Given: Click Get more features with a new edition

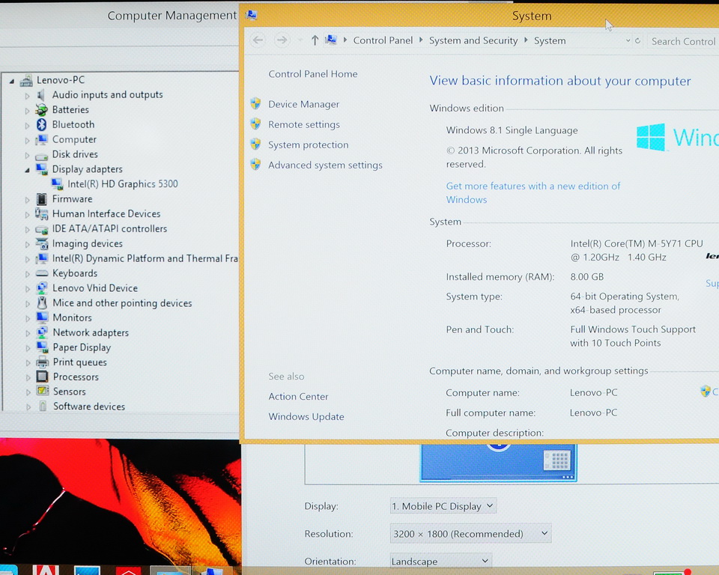Looking at the screenshot, I should pyautogui.click(x=533, y=192).
